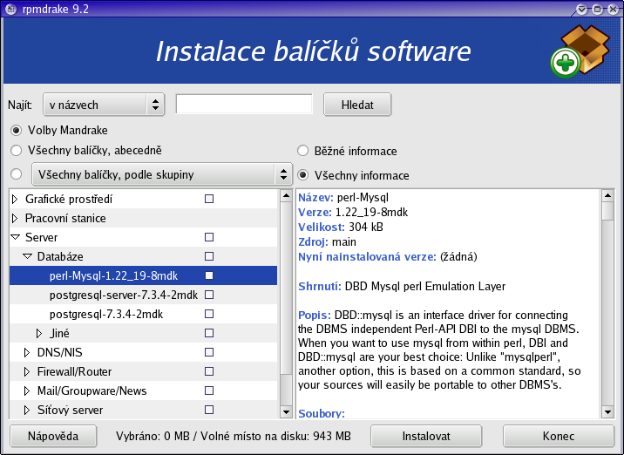Focus the package search text field

point(244,105)
